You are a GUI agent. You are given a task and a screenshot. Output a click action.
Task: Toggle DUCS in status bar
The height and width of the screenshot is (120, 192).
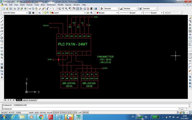tap(70, 113)
